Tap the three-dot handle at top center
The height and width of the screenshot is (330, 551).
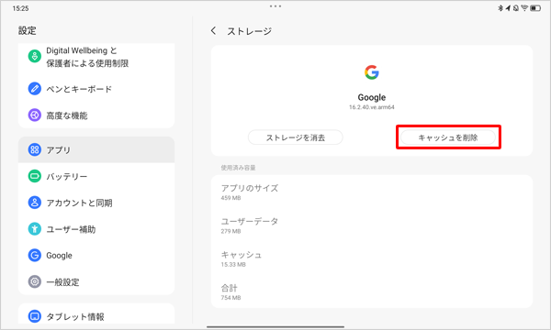[275, 6]
